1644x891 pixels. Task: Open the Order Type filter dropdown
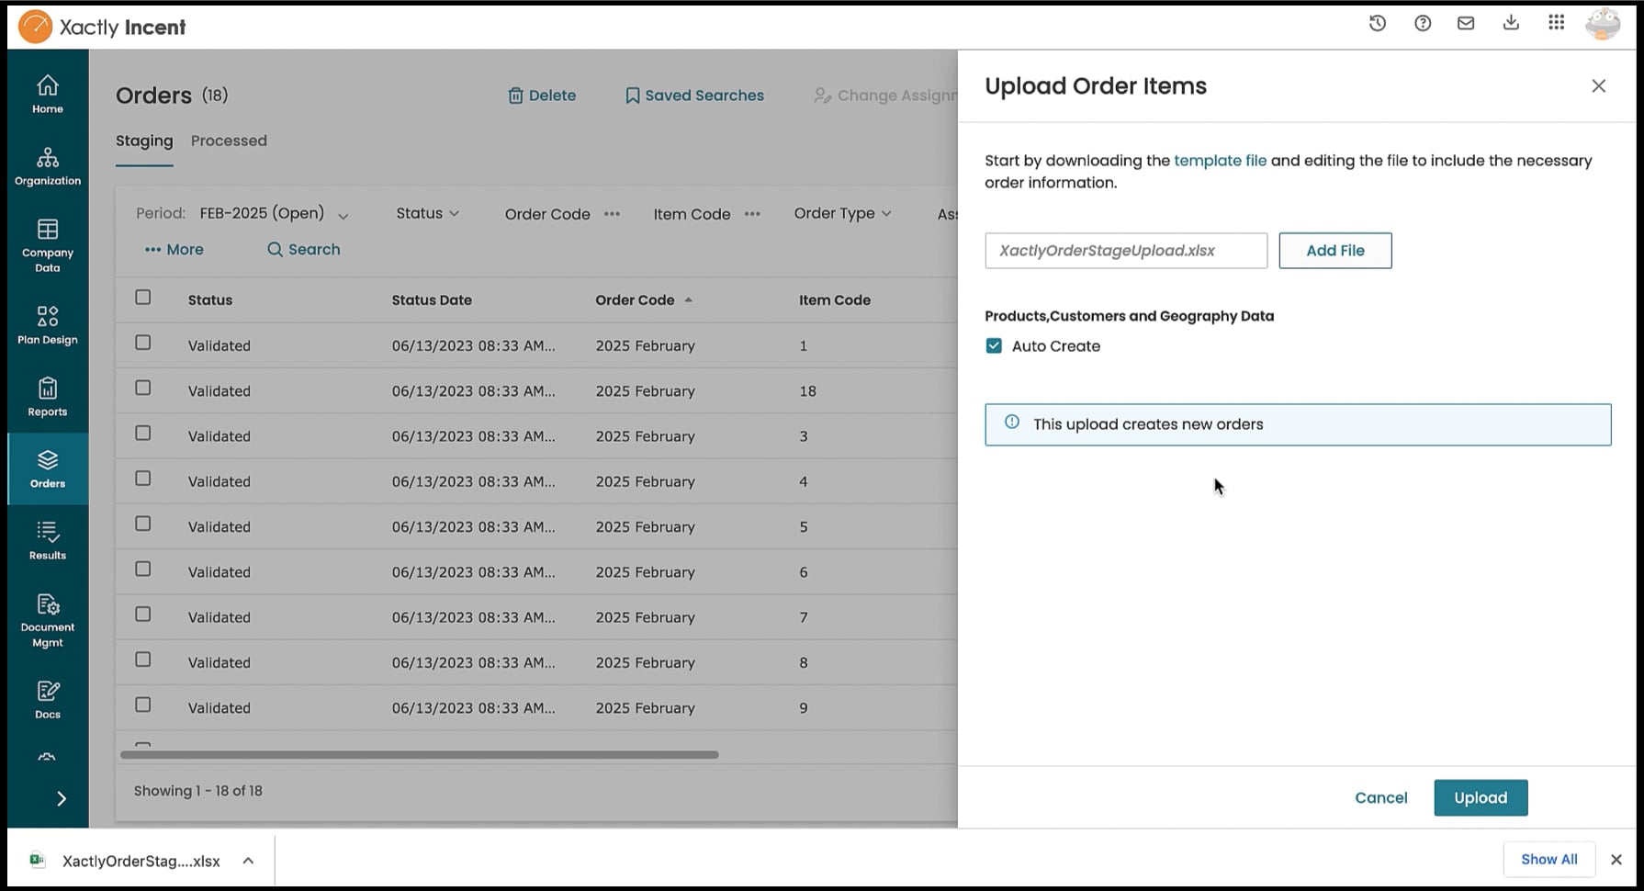(842, 213)
